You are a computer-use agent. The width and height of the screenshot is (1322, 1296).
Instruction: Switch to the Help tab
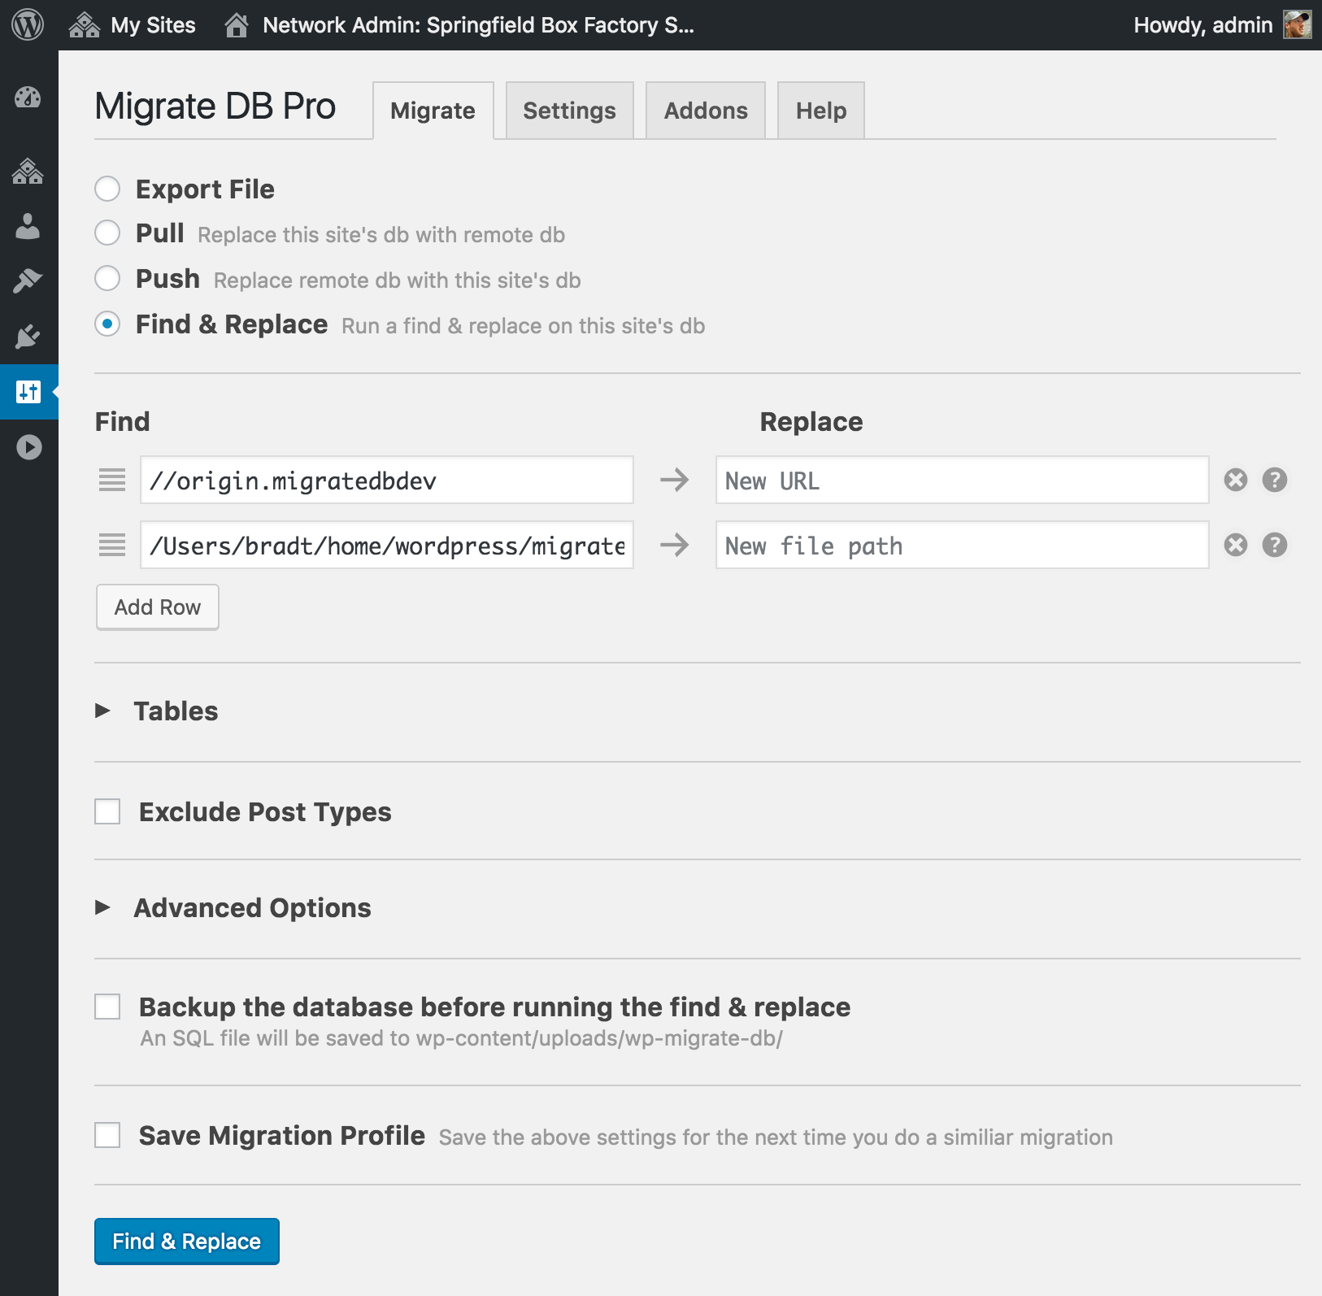[821, 111]
